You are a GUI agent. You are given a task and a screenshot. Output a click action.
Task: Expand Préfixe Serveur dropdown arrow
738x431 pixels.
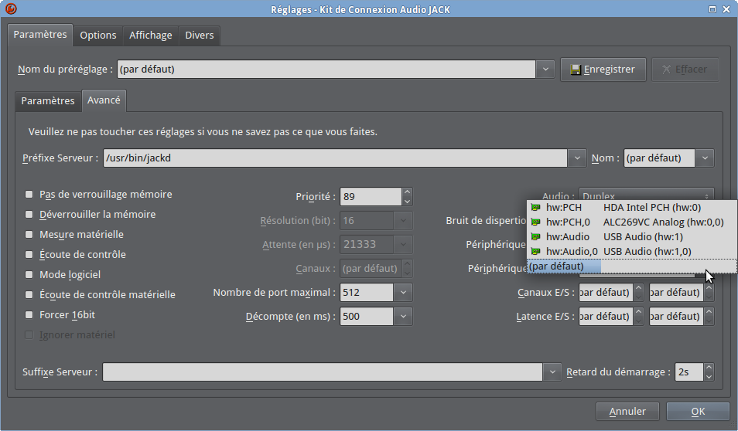(x=576, y=158)
